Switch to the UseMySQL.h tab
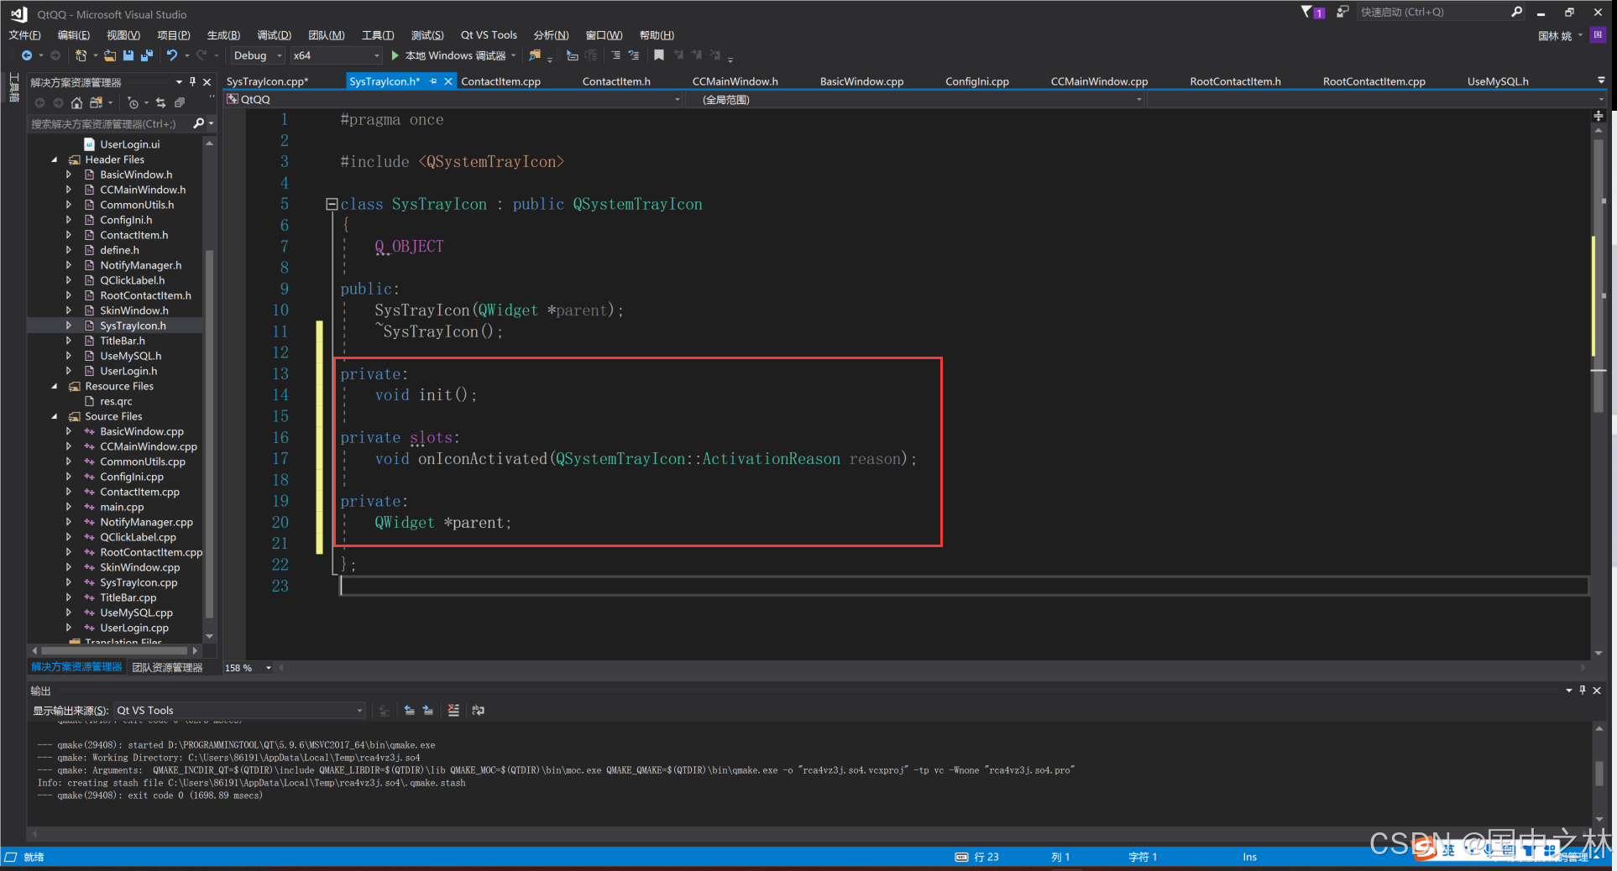This screenshot has height=871, width=1617. click(1498, 81)
